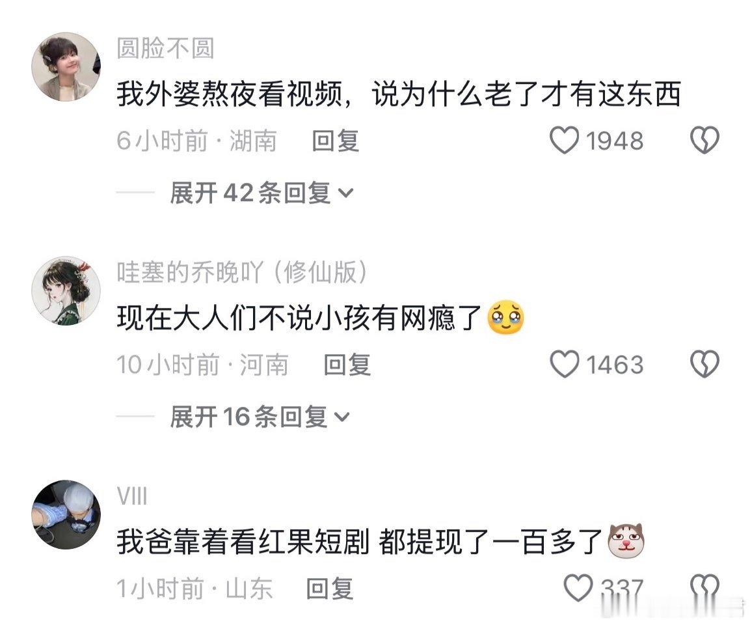Open VIII's profile avatar
752x625 pixels.
pos(66,514)
